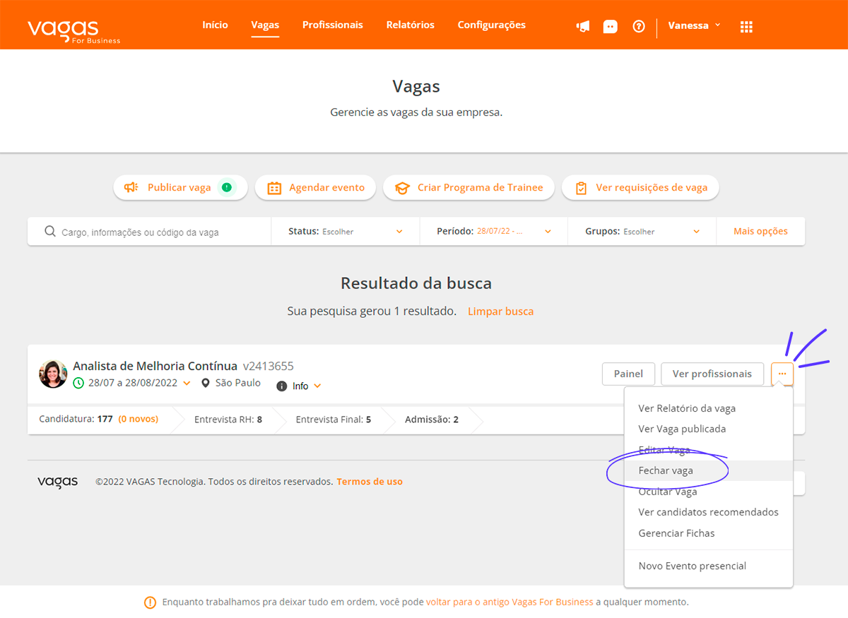
Task: Open the Grupos filter dropdown
Action: point(642,231)
